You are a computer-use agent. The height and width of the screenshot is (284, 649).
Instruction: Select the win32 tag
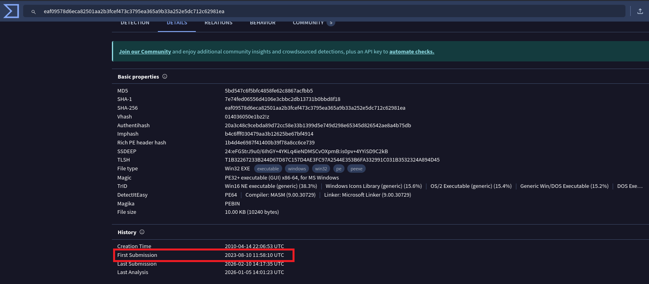coord(321,169)
